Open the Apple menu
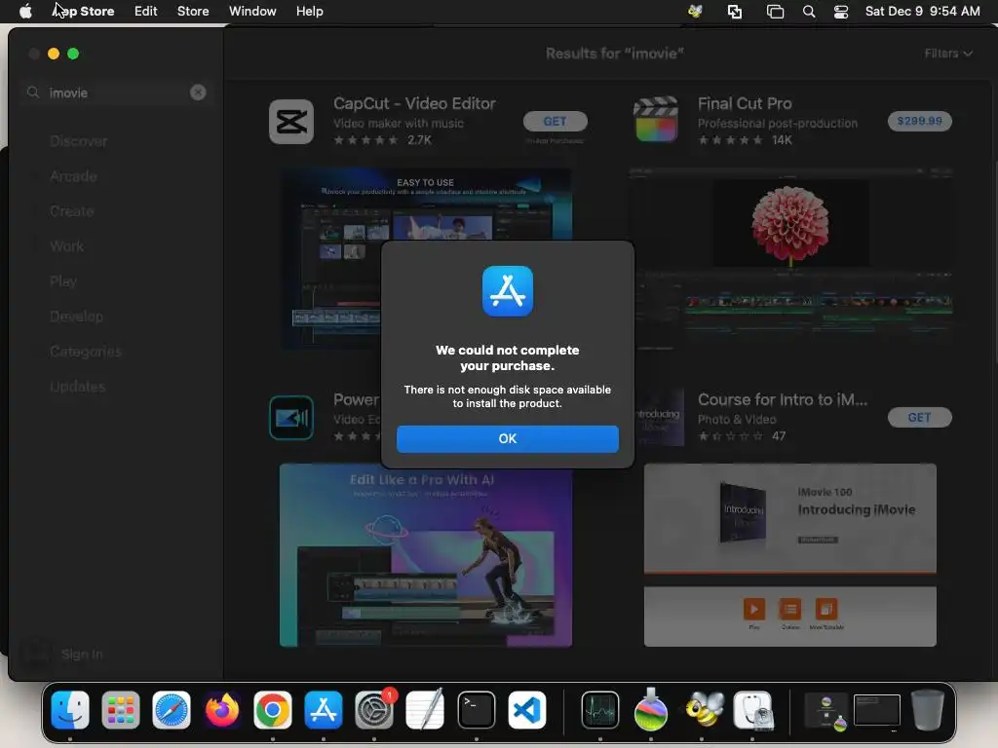Image resolution: width=998 pixels, height=748 pixels. click(x=25, y=12)
